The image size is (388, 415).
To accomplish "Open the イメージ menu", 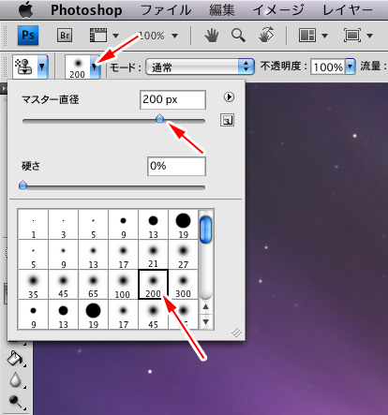I will pyautogui.click(x=278, y=10).
